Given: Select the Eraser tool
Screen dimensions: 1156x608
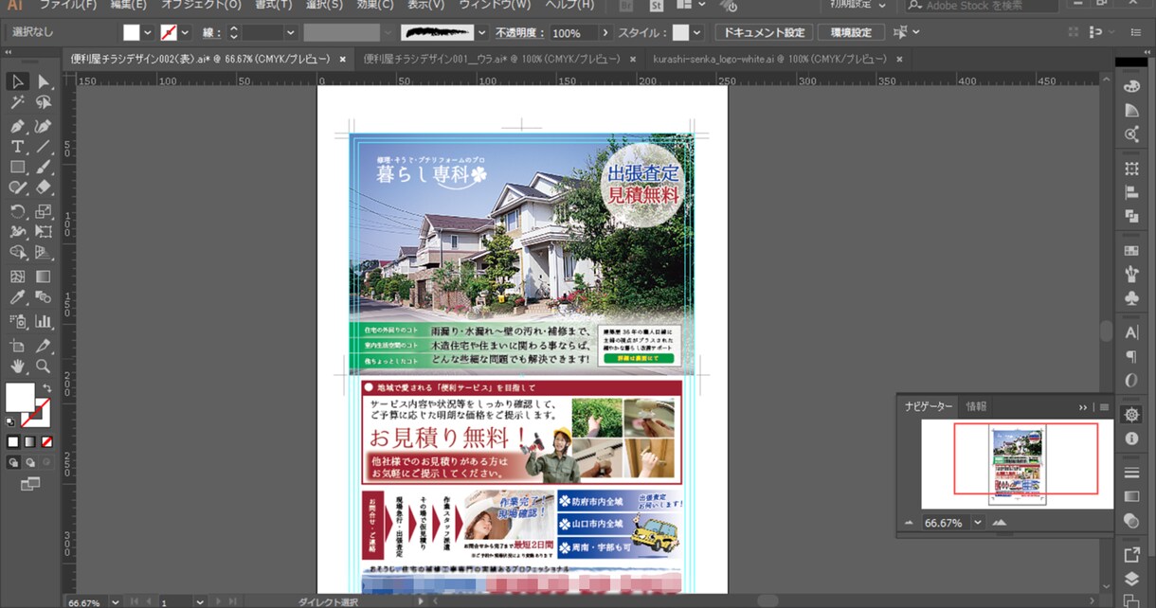Looking at the screenshot, I should pos(43,188).
